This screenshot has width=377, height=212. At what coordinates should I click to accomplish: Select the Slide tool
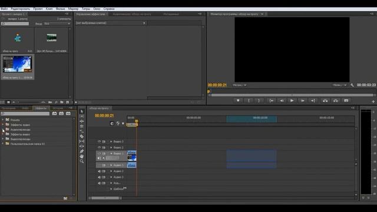pos(82,146)
